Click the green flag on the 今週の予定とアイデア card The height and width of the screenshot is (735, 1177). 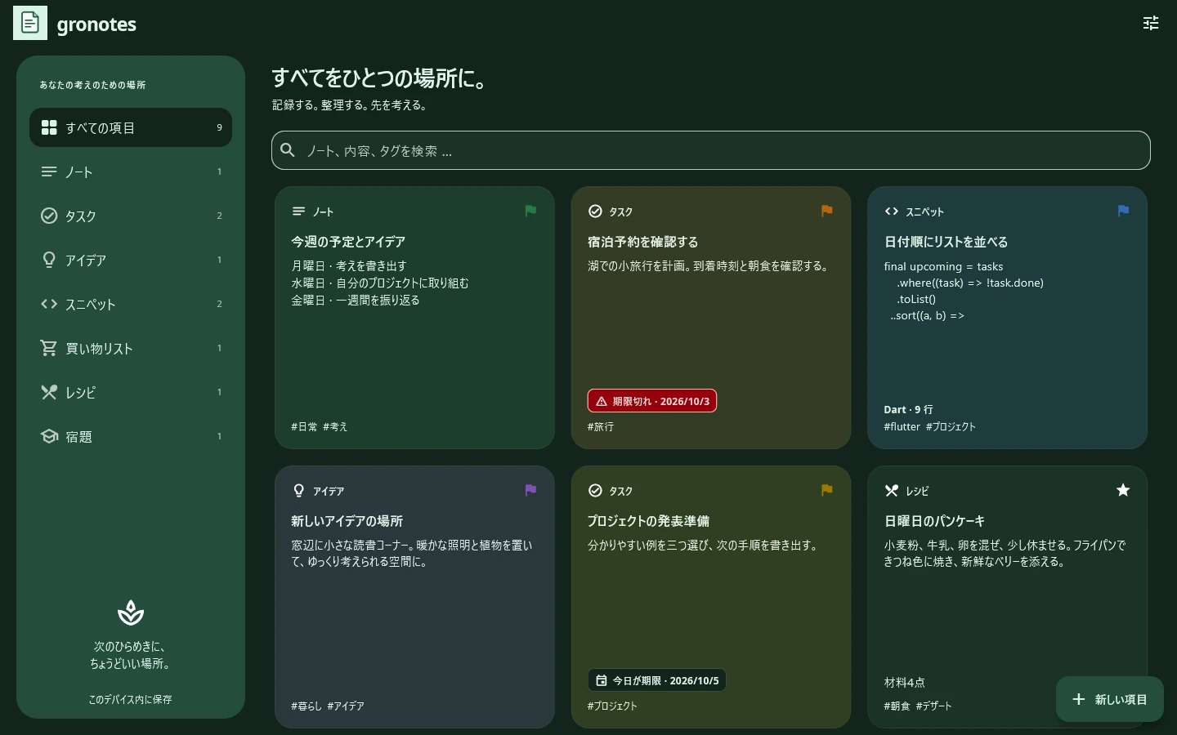(530, 211)
